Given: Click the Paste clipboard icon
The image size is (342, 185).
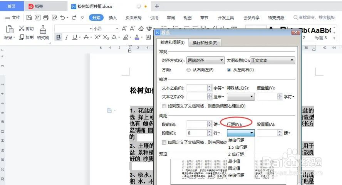Looking at the screenshot, I should [x=9, y=29].
